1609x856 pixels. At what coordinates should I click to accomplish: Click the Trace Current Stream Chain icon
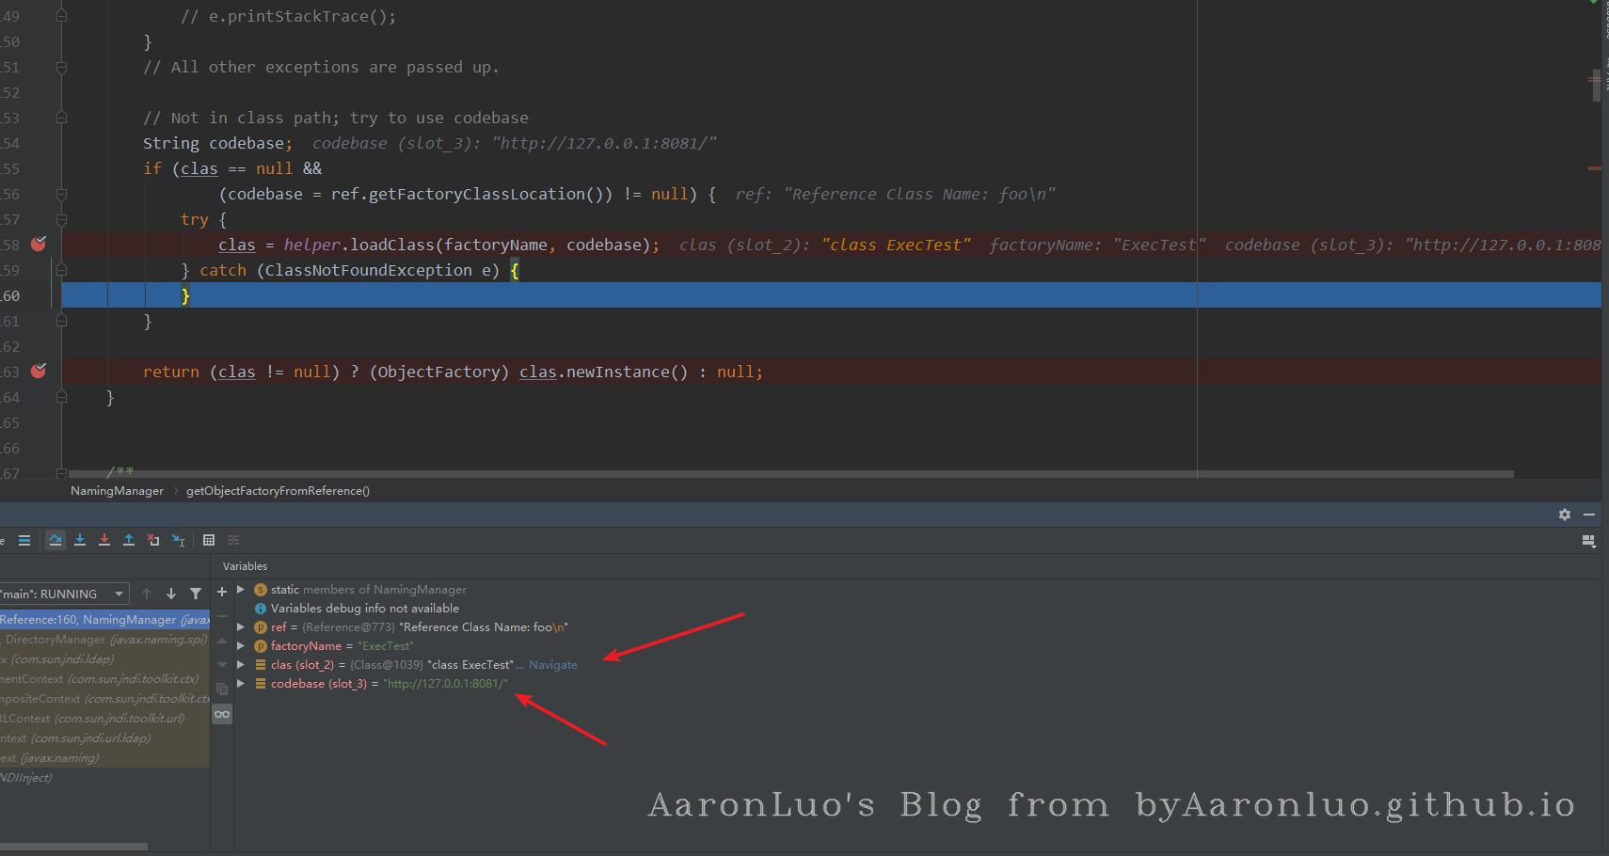tap(233, 540)
